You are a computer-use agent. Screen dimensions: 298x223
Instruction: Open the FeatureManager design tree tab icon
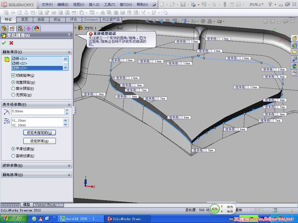pyautogui.click(x=4, y=28)
